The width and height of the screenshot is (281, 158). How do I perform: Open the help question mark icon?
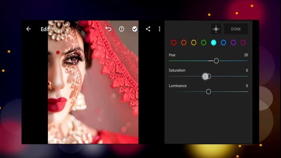point(122,29)
